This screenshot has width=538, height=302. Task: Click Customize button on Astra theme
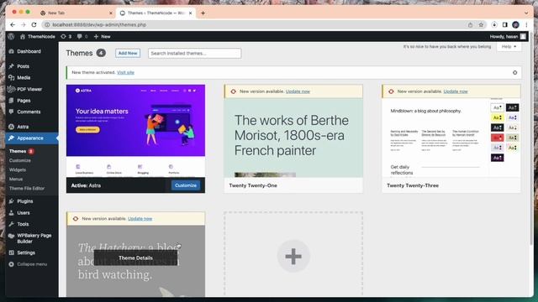(x=186, y=185)
